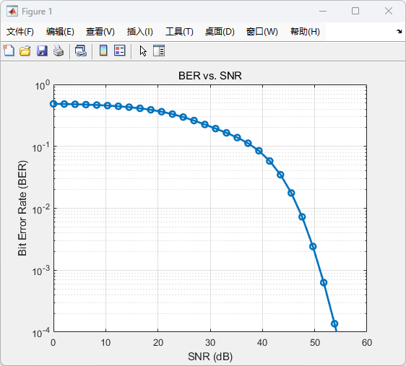
Task: Open the 插入(I) menu
Action: tap(140, 32)
